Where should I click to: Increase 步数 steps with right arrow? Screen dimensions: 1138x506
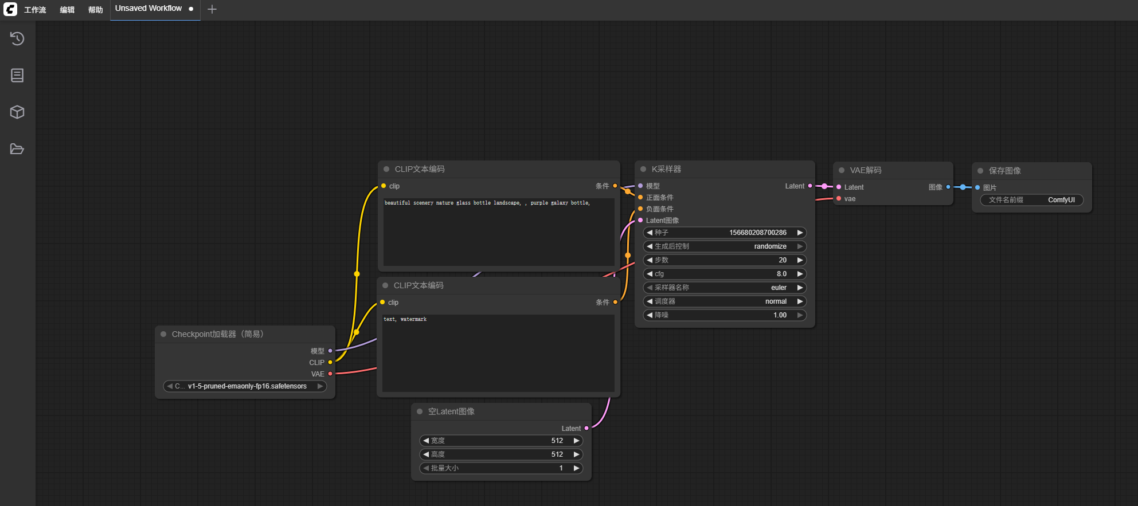coord(800,260)
